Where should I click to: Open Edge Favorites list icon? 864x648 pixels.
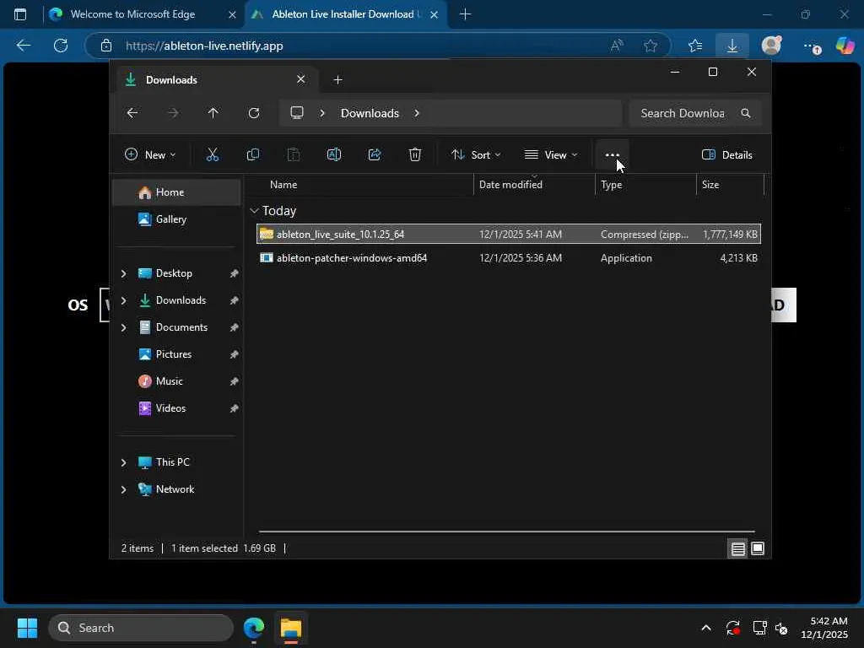695,46
